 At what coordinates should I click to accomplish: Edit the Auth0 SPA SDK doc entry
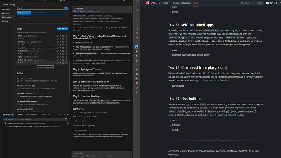58,51
